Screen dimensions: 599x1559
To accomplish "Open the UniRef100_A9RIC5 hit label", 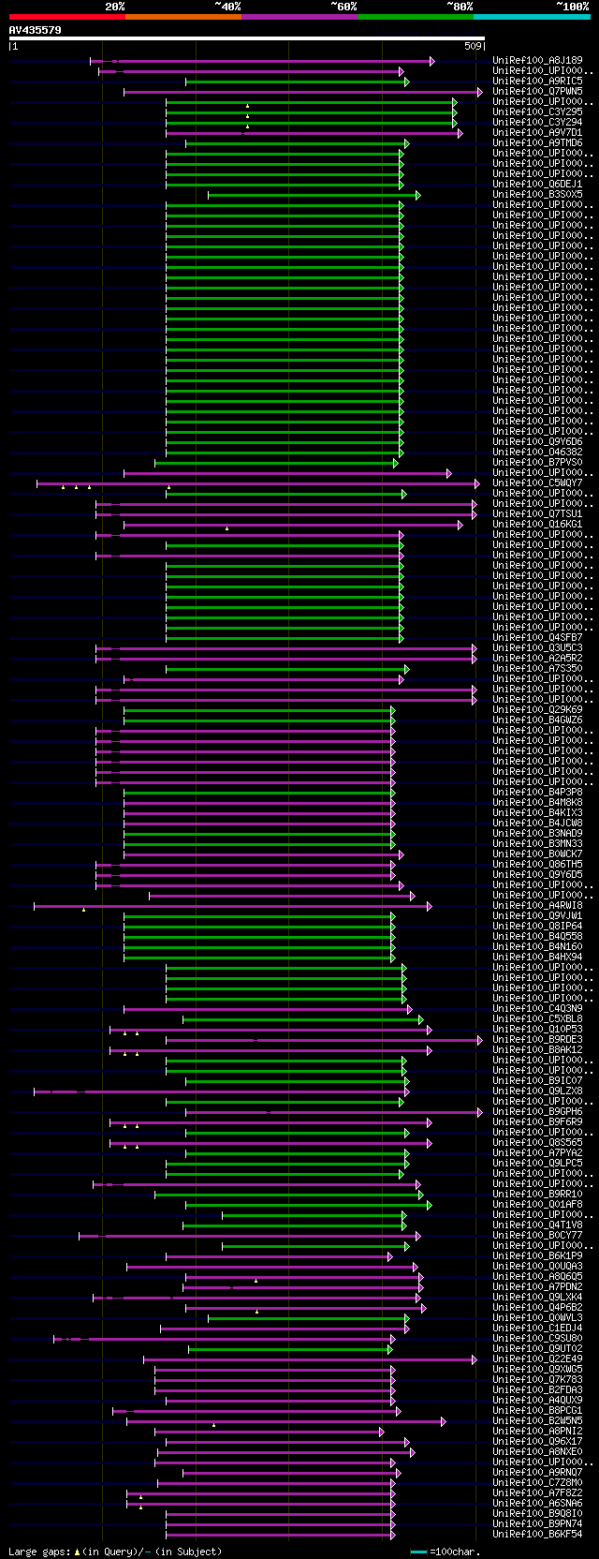I will pyautogui.click(x=537, y=82).
